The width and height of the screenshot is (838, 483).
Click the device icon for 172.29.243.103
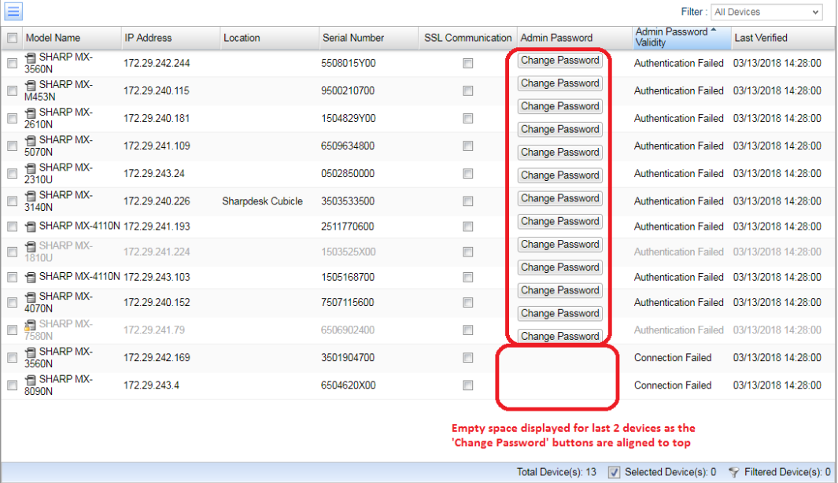click(31, 277)
